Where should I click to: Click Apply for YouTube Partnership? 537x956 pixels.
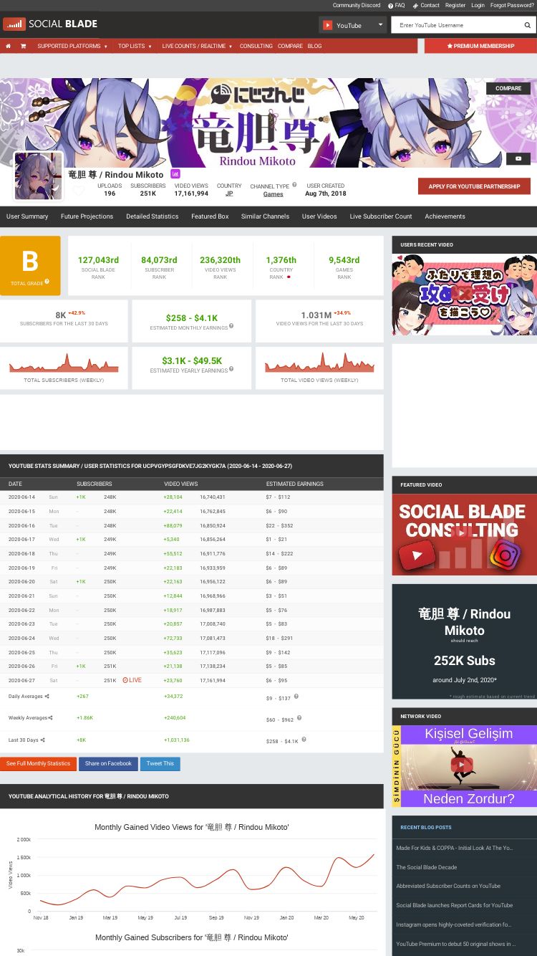click(x=474, y=186)
